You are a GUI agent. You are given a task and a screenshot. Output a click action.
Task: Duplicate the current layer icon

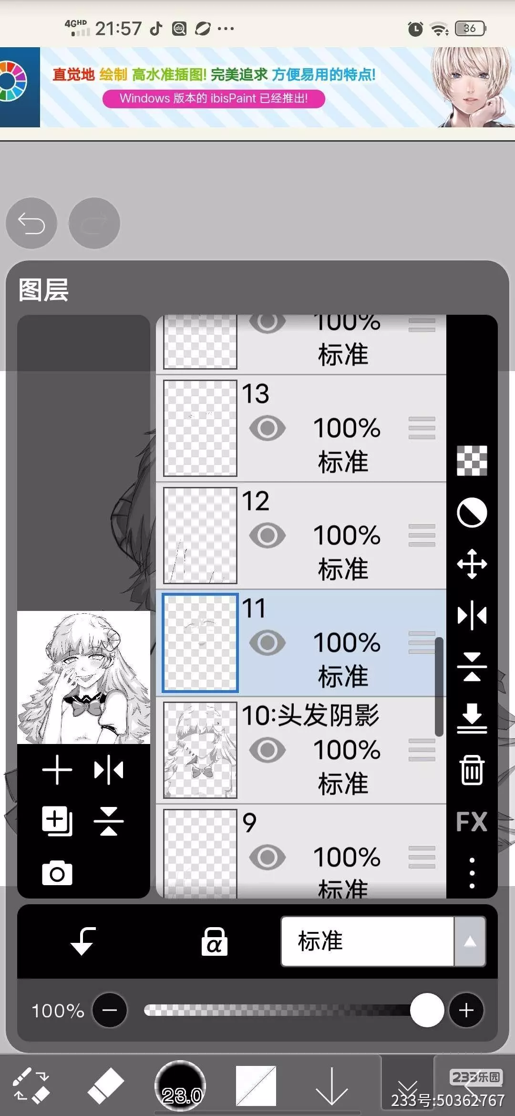click(x=57, y=821)
